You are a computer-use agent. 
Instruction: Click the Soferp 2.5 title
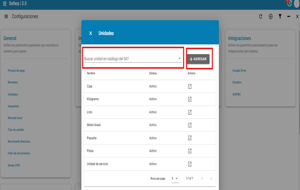click(18, 3)
